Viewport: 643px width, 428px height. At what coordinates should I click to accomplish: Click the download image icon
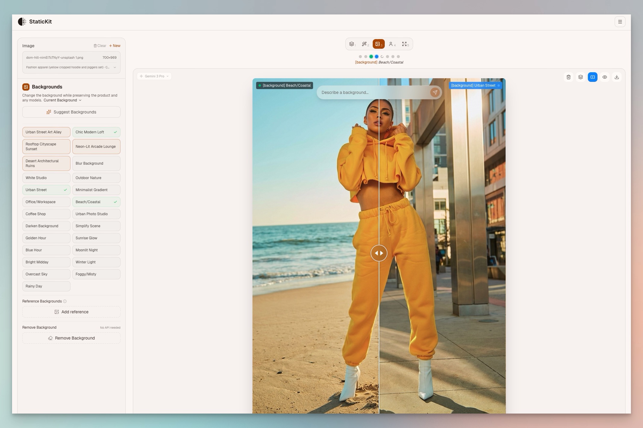616,77
